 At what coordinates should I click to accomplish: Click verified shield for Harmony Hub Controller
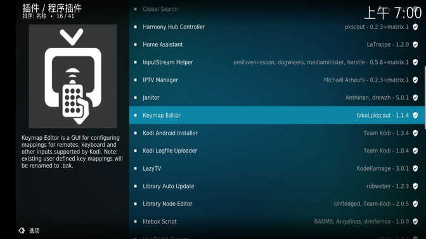tap(415, 27)
